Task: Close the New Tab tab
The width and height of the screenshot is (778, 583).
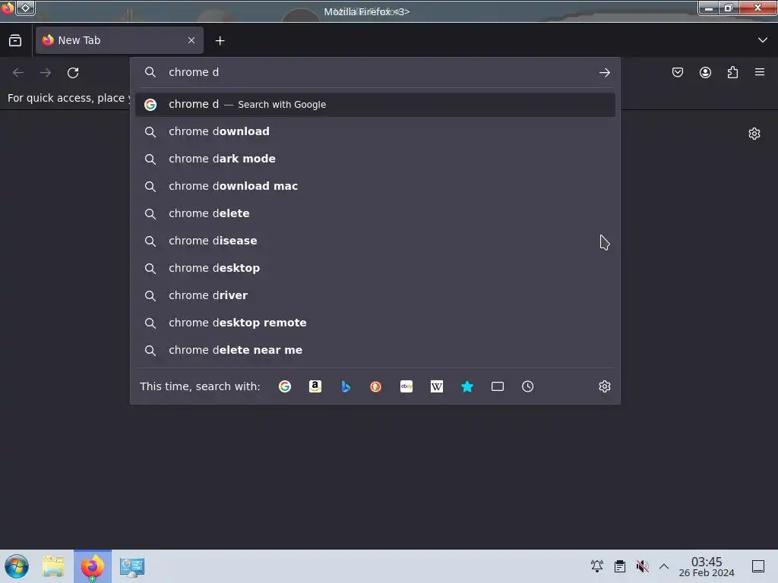Action: tap(191, 40)
